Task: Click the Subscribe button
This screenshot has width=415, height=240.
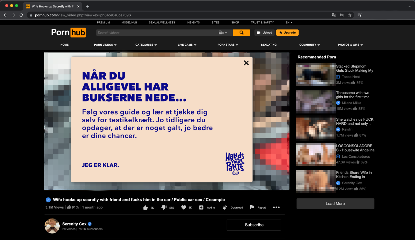Action: point(254,225)
